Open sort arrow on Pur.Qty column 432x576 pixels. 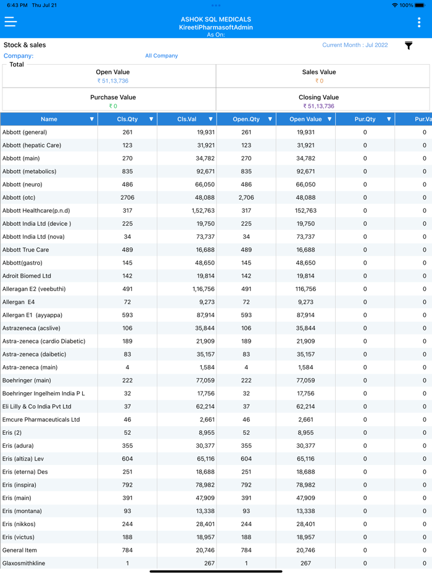click(389, 119)
